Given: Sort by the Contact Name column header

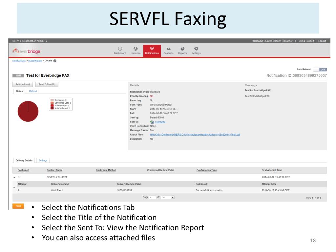Looking at the screenshot, I should pos(54,170).
